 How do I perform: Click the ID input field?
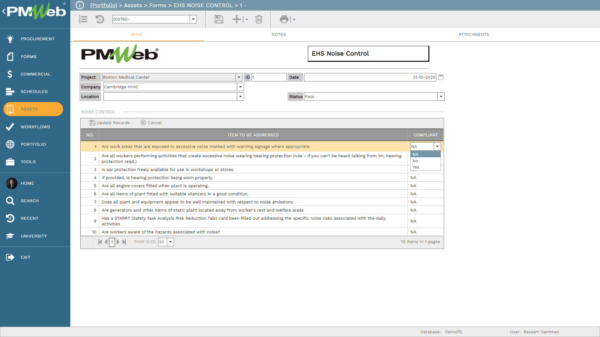tap(269, 77)
